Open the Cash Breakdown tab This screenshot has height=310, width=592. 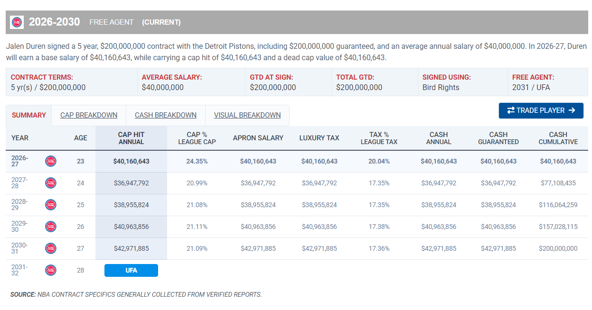pos(166,115)
